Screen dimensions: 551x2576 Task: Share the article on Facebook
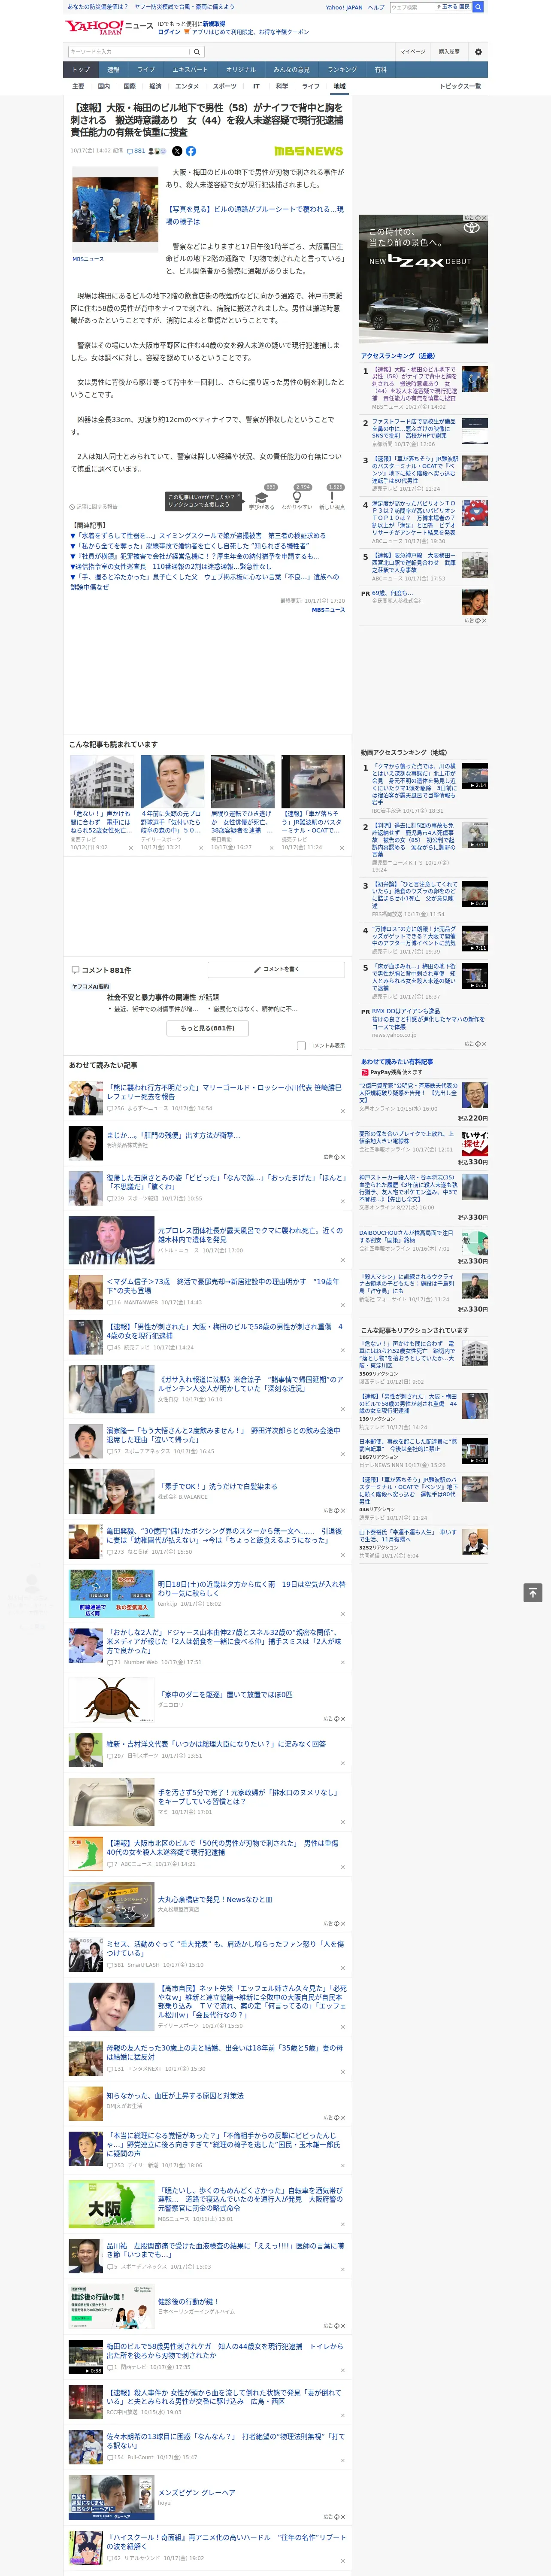pyautogui.click(x=190, y=151)
